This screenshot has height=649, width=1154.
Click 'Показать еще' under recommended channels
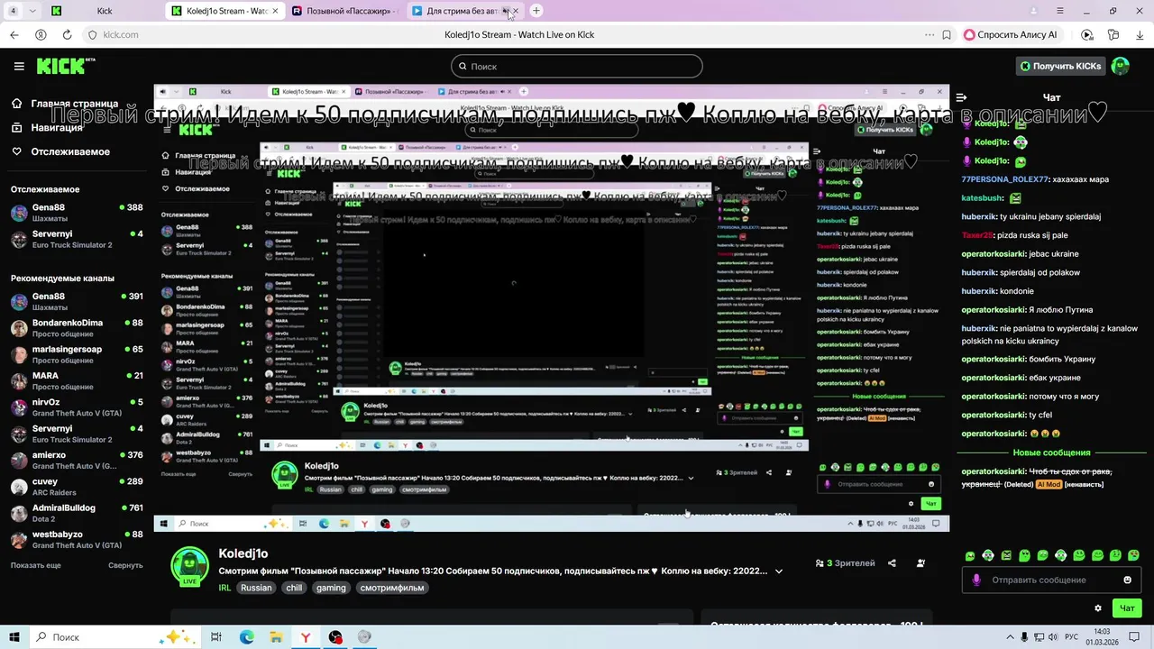coord(36,565)
